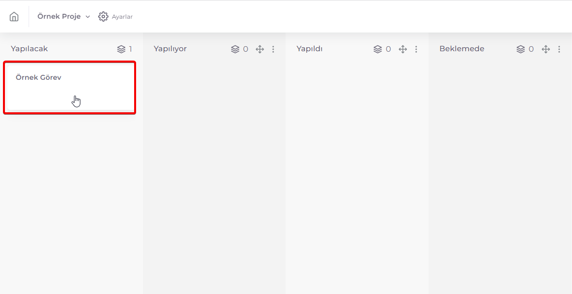572x294 pixels.
Task: Open the three-dot menu for Yapılıyor column
Action: click(273, 49)
